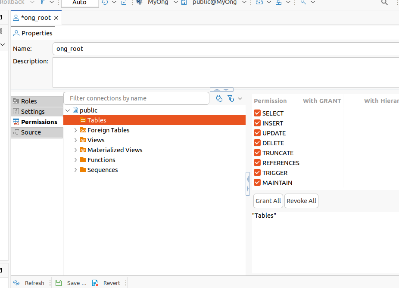Click the transaction log history icon
This screenshot has height=288, width=399.
[105, 2]
